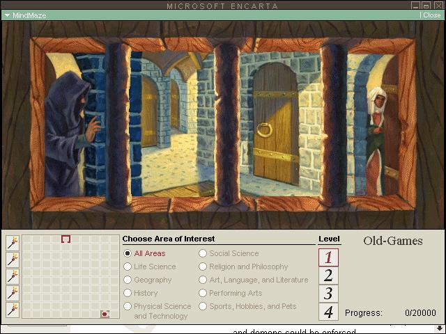The width and height of the screenshot is (446, 334).
Task: Click the topmost torch icon
Action: pyautogui.click(x=13, y=243)
